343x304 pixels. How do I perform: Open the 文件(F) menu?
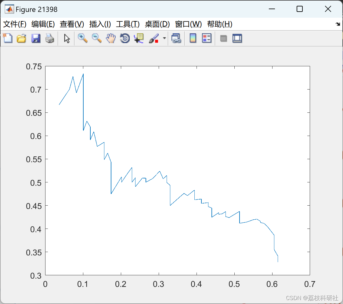[15, 24]
